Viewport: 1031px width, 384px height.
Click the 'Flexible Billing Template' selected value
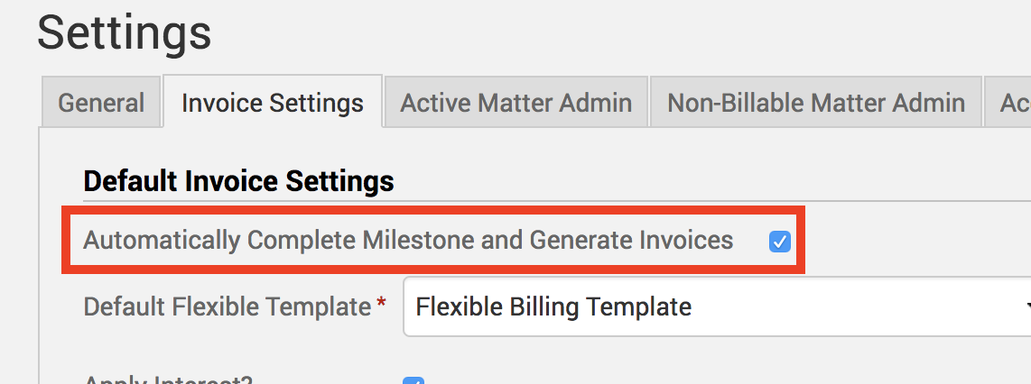(x=553, y=307)
